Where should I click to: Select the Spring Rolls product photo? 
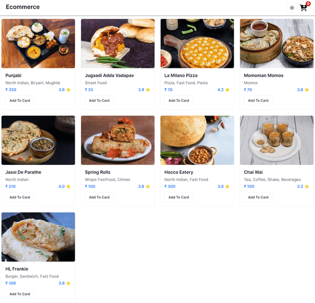click(x=118, y=140)
